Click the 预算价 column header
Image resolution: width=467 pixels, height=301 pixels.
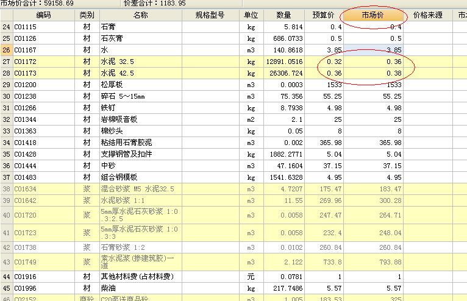pyautogui.click(x=324, y=15)
